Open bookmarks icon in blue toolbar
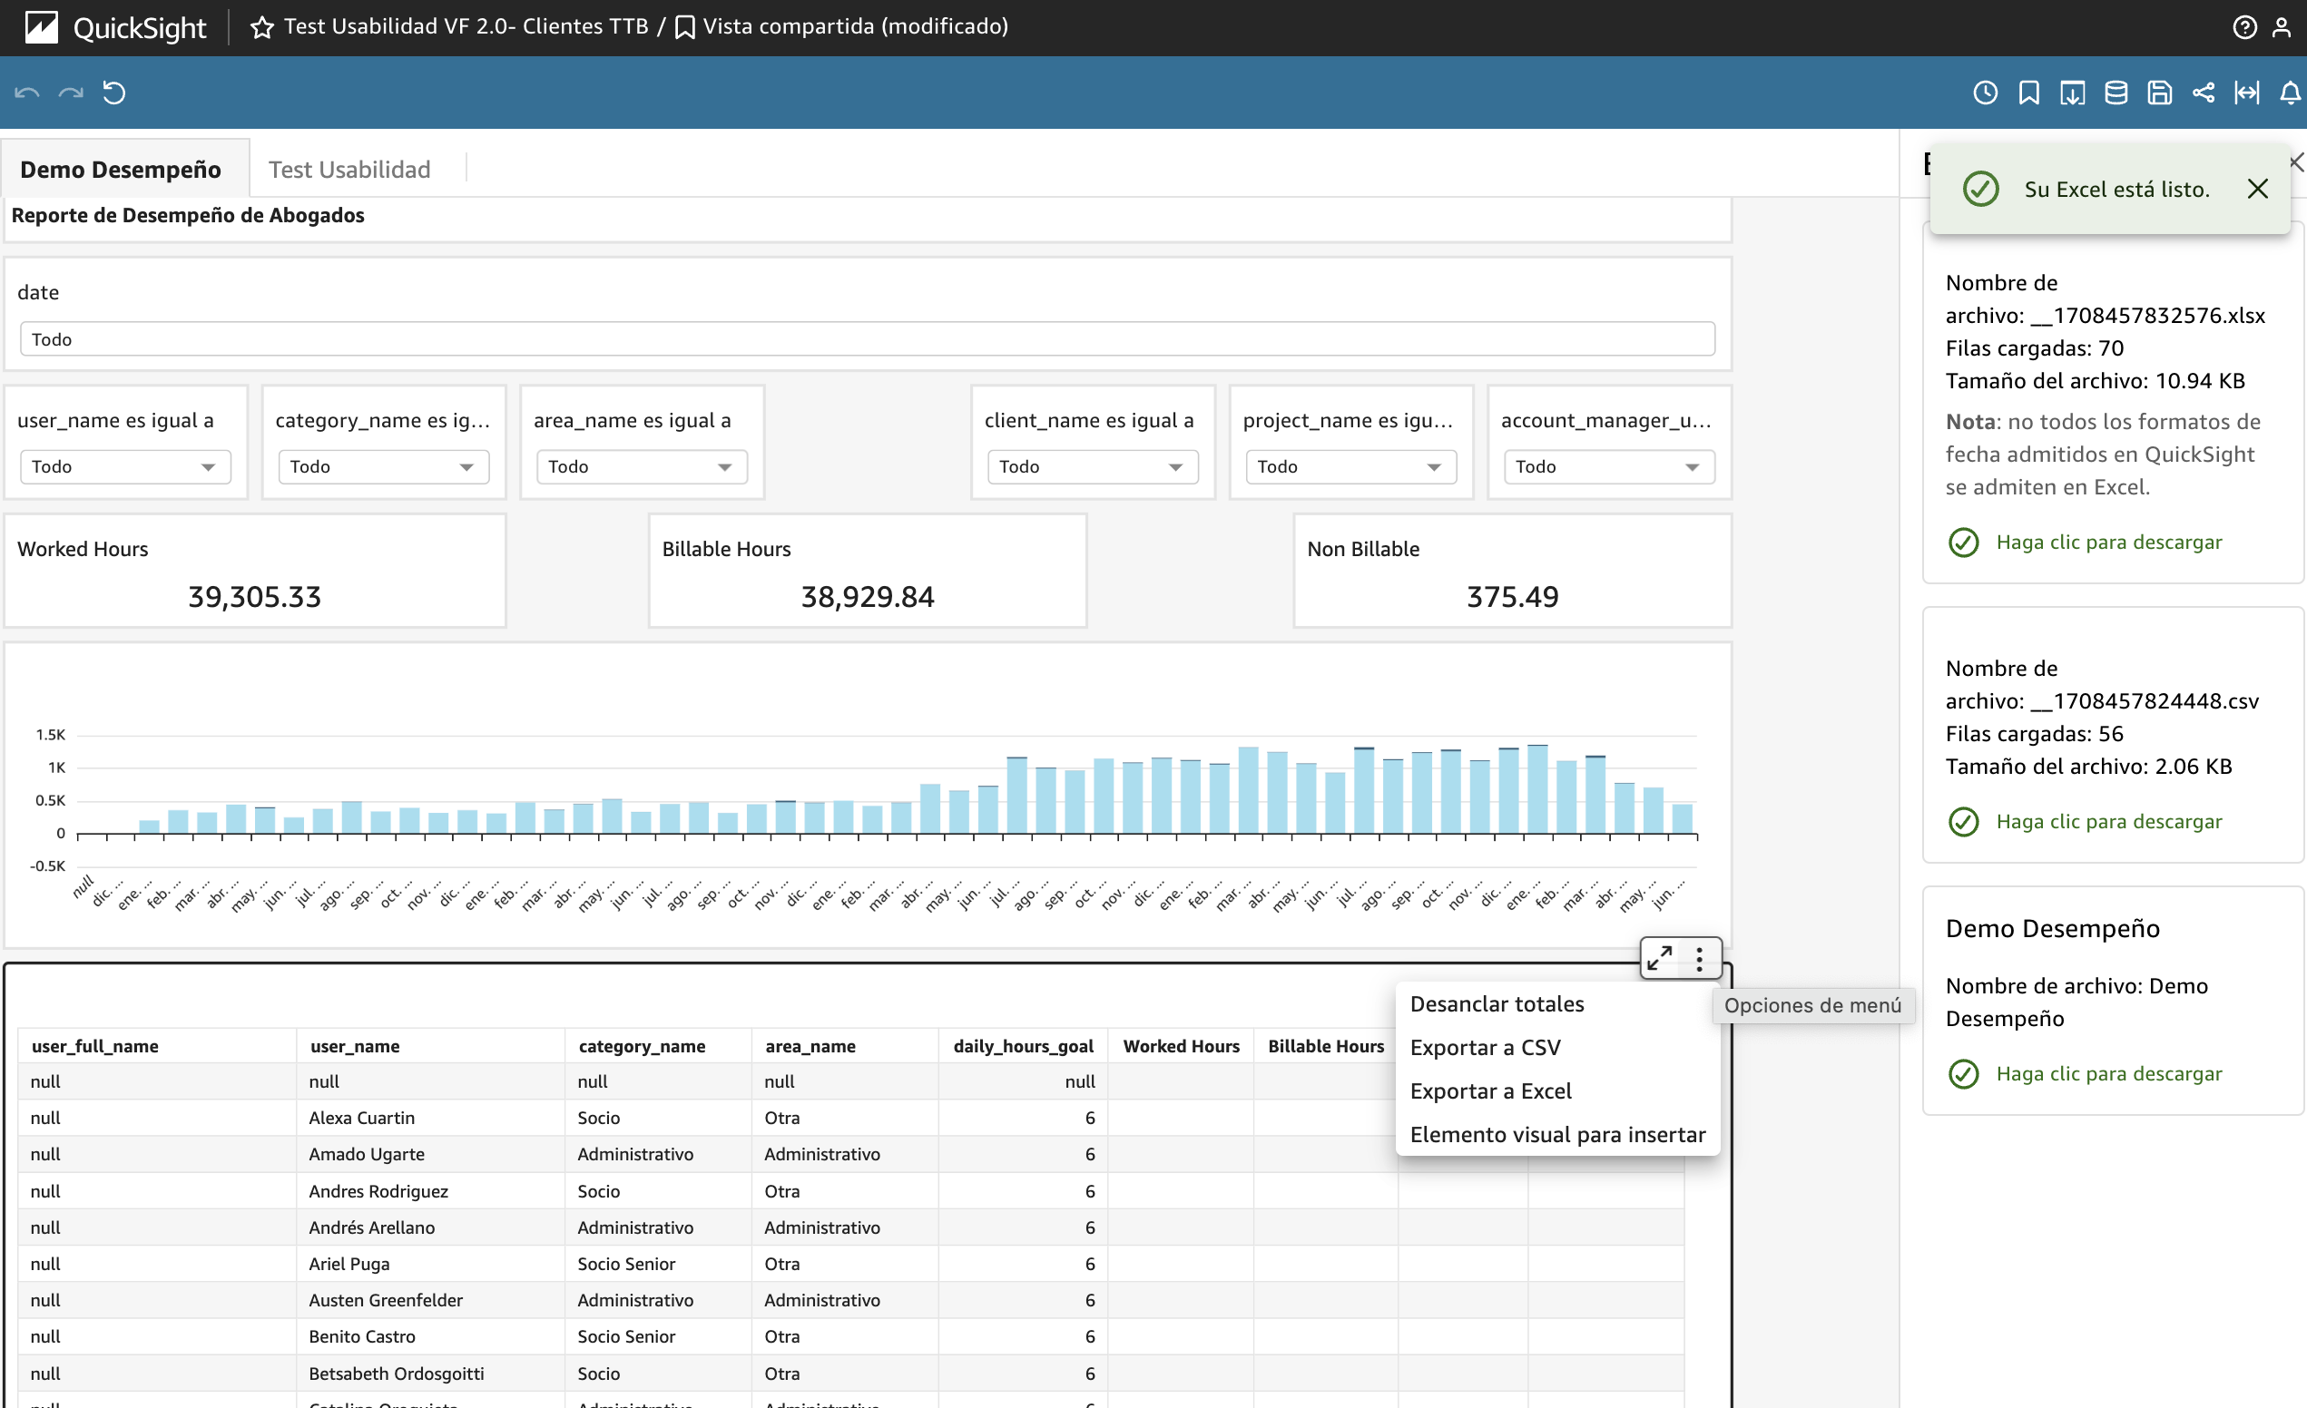Image resolution: width=2307 pixels, height=1408 pixels. 2029,93
